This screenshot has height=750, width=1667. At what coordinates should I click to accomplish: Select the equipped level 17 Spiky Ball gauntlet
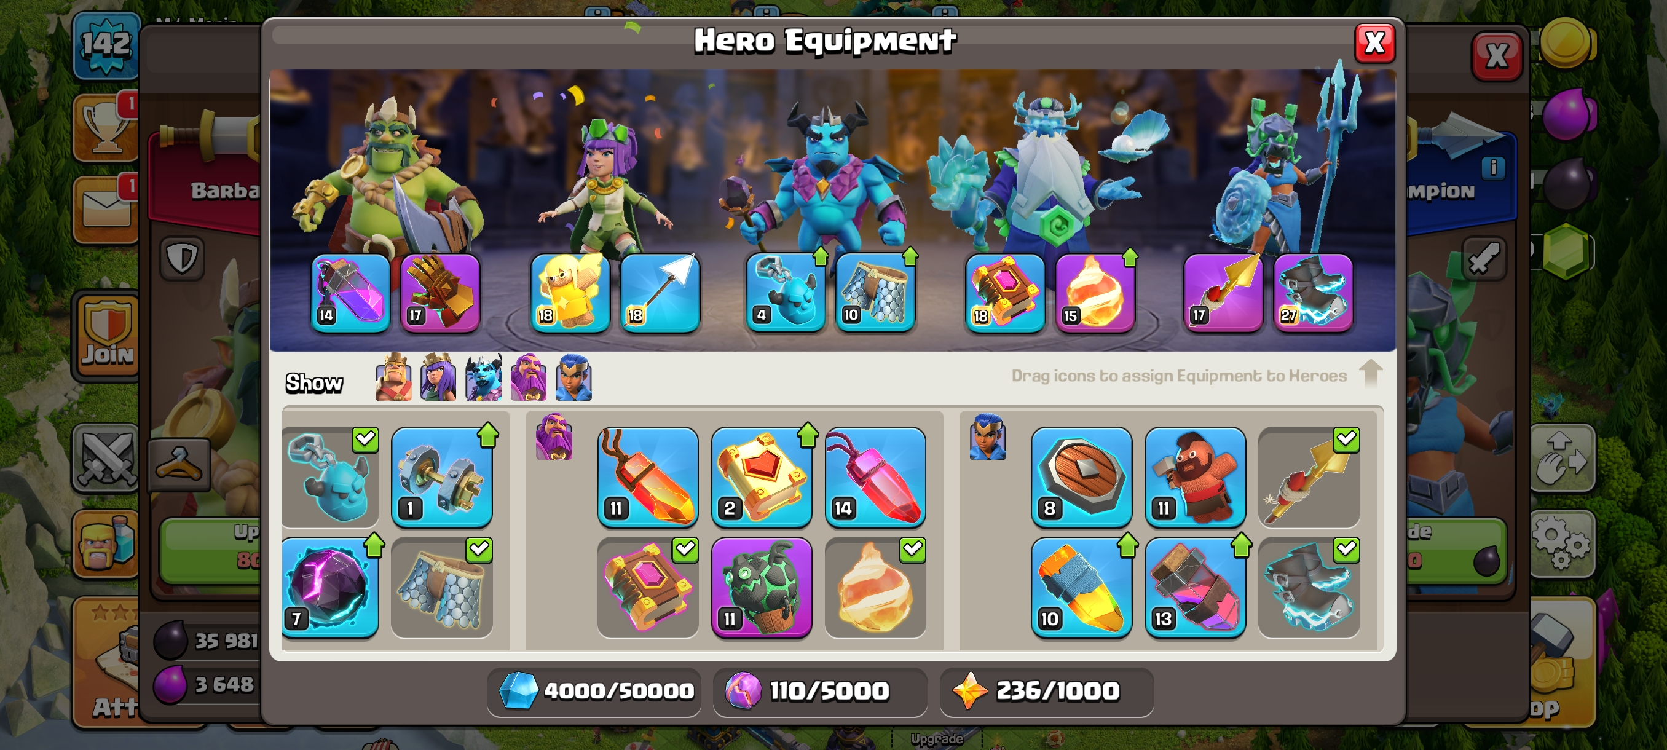(440, 293)
